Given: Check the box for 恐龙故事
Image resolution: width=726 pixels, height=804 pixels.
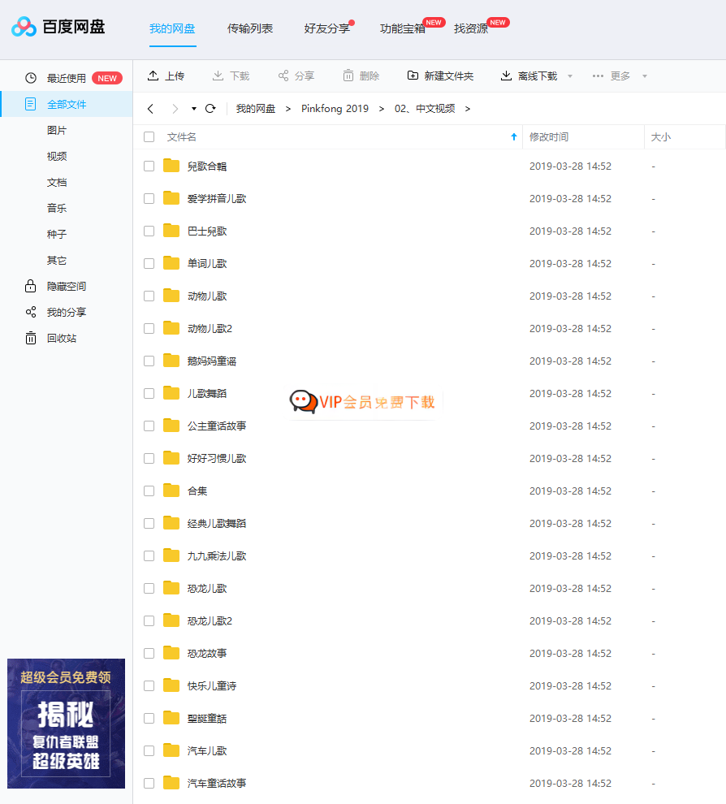Looking at the screenshot, I should click(x=149, y=653).
